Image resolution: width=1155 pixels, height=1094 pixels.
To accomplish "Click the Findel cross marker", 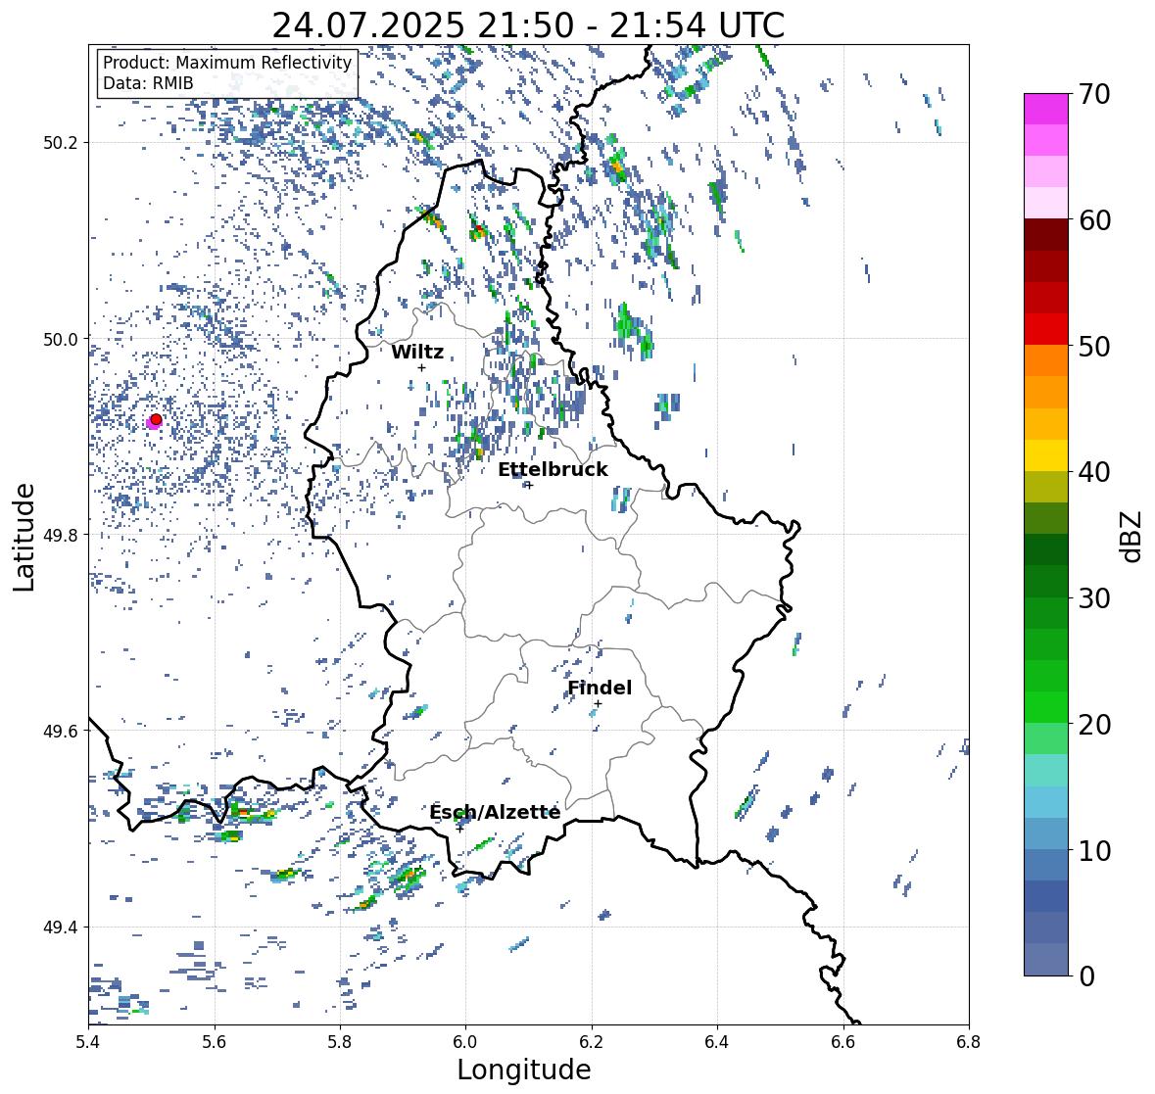I will point(598,704).
